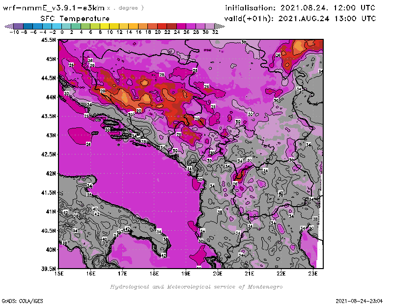Click the 2021-08-24-23:04 timestamp
The width and height of the screenshot is (393, 304).
click(359, 301)
